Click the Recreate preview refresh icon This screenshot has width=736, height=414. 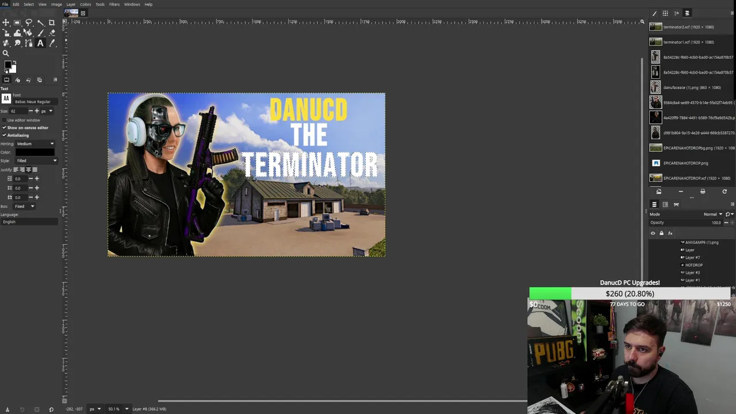coord(724,191)
